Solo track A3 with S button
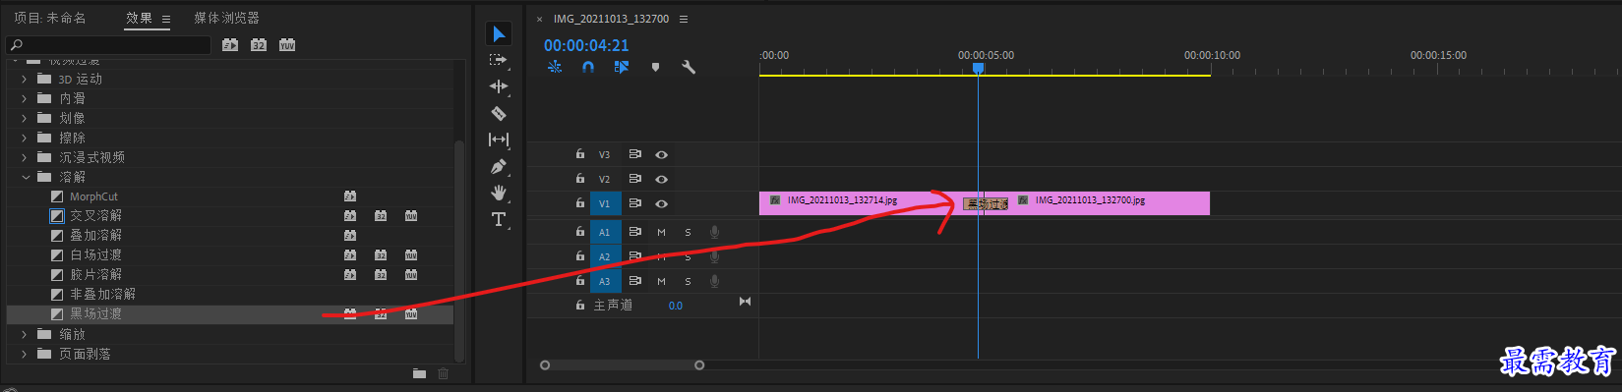 pos(688,281)
